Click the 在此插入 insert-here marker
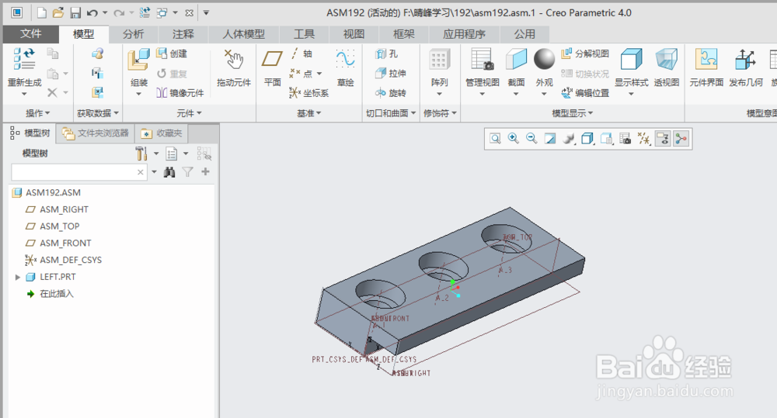The width and height of the screenshot is (777, 418). point(57,294)
